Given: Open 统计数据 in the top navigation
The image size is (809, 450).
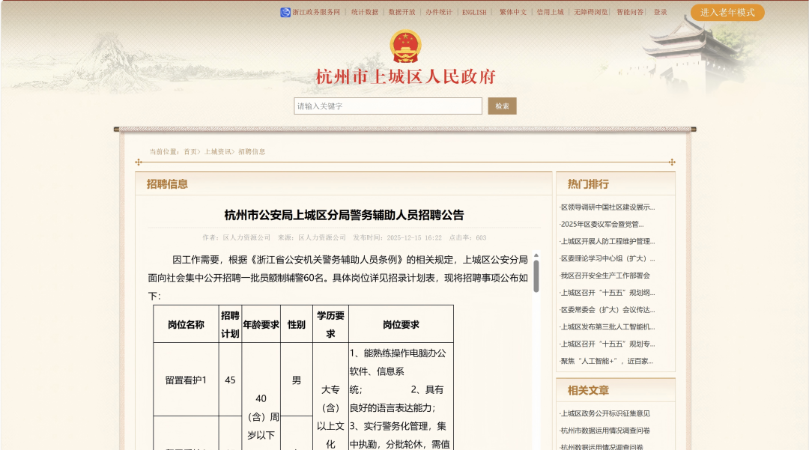Looking at the screenshot, I should click(x=365, y=13).
